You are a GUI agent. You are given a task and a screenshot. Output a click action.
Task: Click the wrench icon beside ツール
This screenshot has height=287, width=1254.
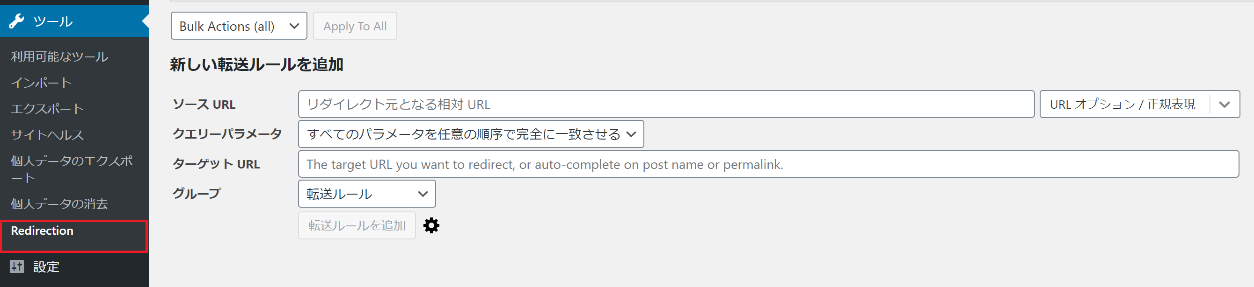point(16,21)
